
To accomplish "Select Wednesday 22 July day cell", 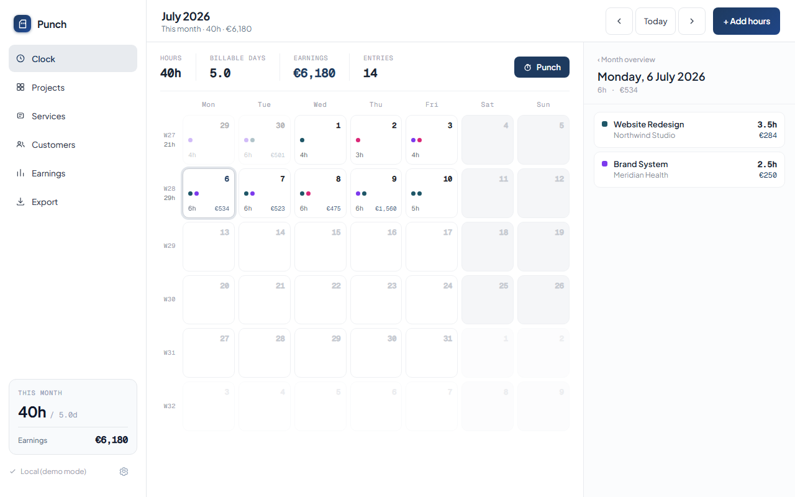I will tap(320, 300).
